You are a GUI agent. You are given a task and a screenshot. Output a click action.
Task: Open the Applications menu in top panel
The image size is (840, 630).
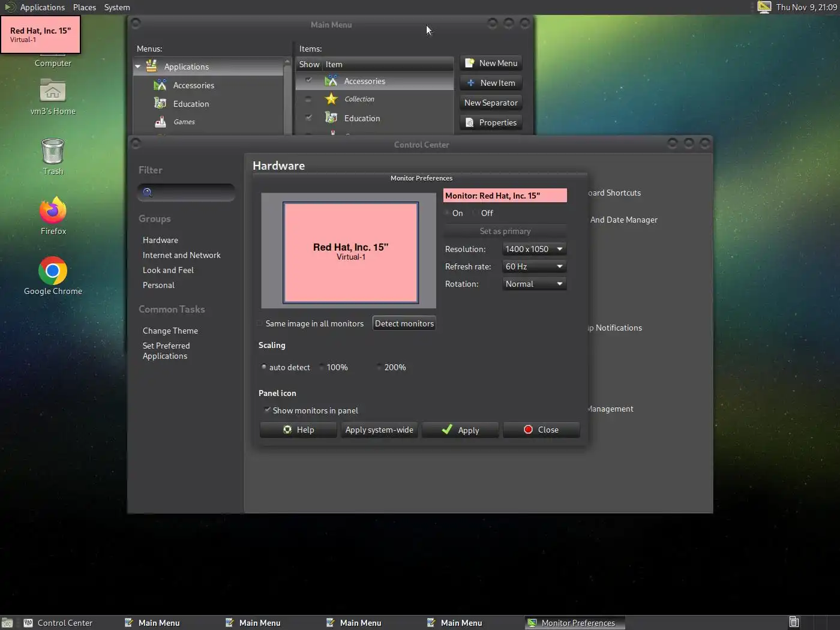42,7
